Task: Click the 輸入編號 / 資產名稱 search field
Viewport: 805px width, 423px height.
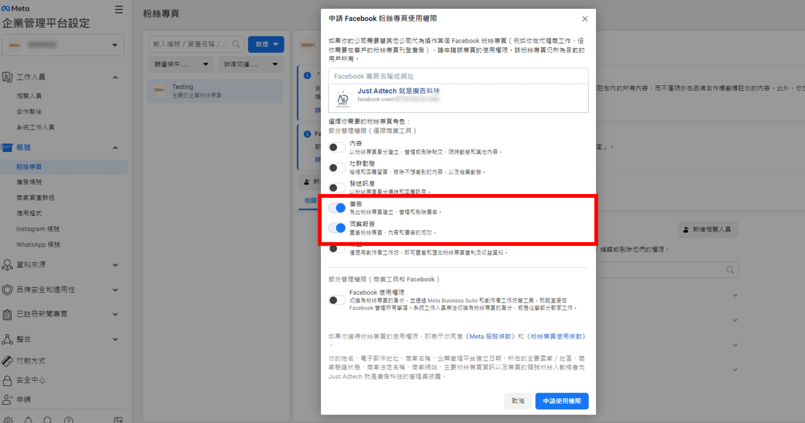Action: [196, 44]
